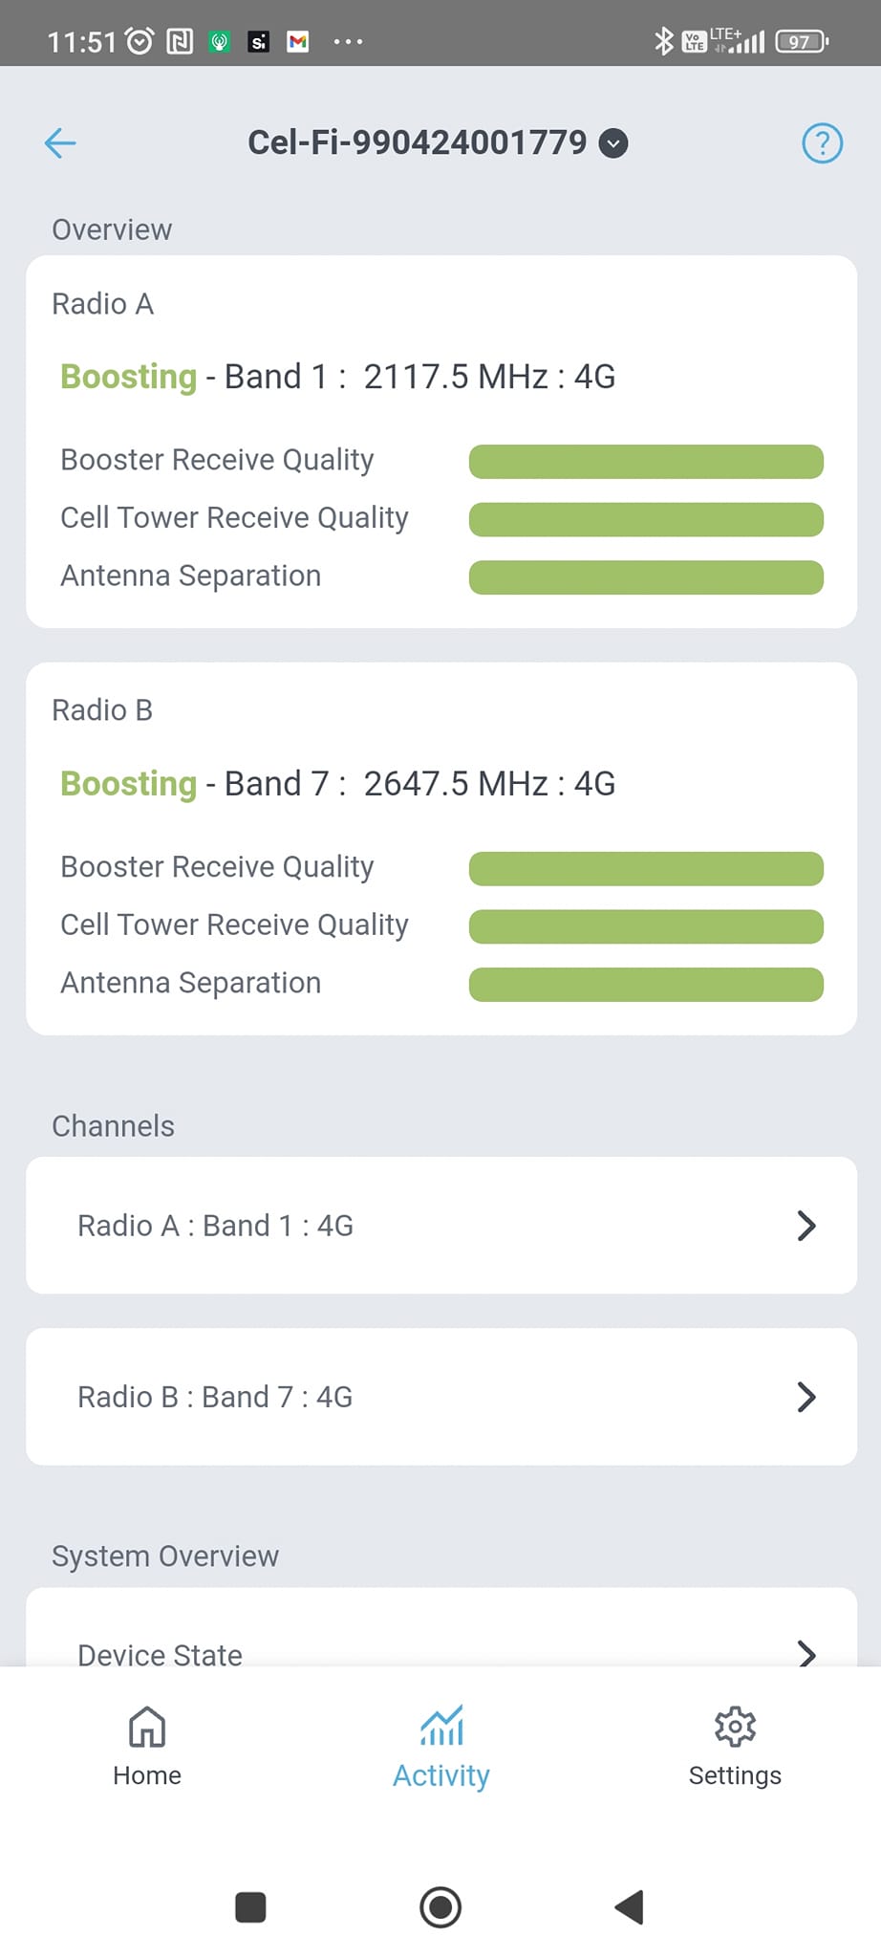Tap the Activity chart icon
This screenshot has height=1958, width=881.
441,1725
